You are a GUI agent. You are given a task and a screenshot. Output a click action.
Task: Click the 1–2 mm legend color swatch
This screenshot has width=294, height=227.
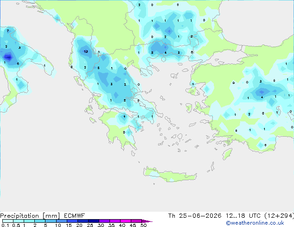[29, 221]
